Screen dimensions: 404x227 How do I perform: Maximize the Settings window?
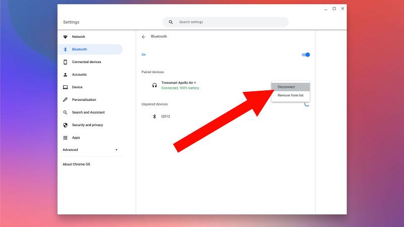click(x=334, y=9)
